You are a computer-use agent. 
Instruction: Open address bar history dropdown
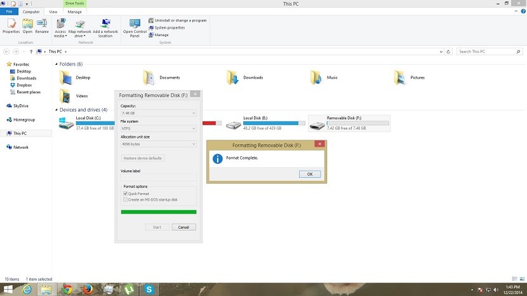click(441, 52)
